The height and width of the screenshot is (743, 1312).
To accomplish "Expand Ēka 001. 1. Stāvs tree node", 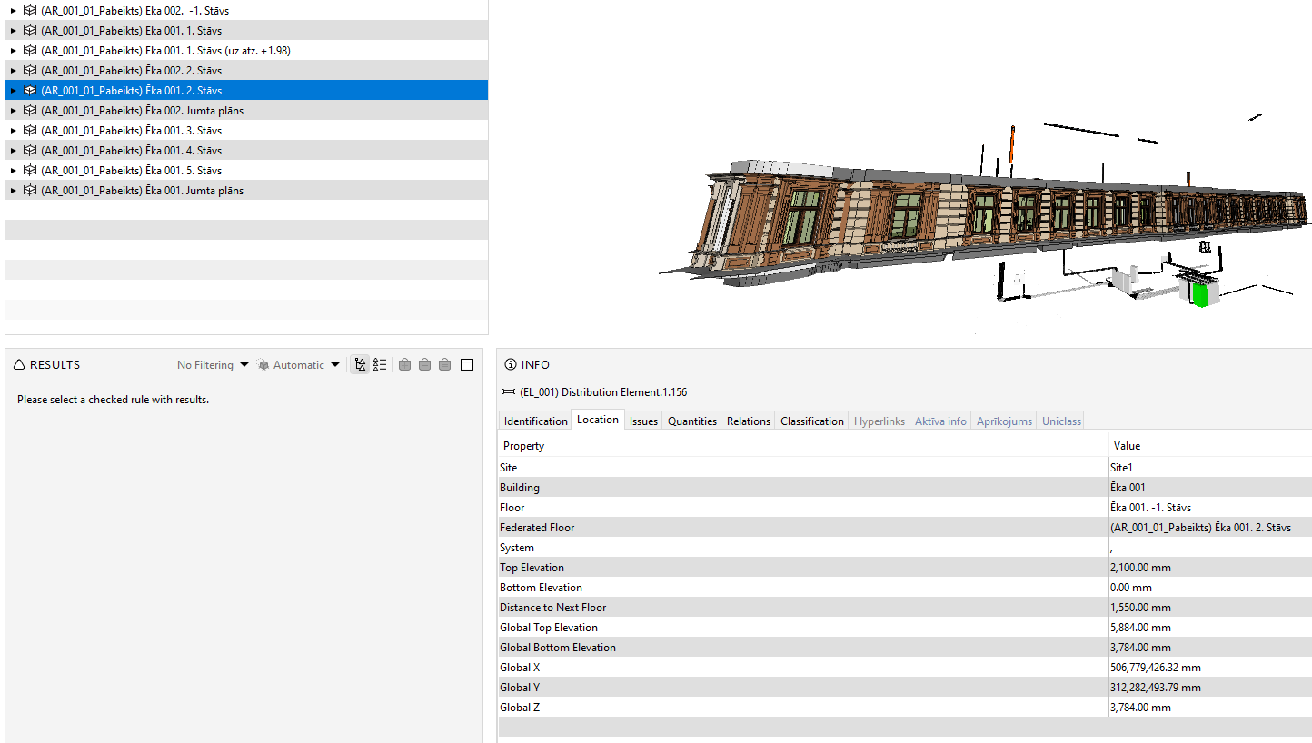I will pos(13,31).
